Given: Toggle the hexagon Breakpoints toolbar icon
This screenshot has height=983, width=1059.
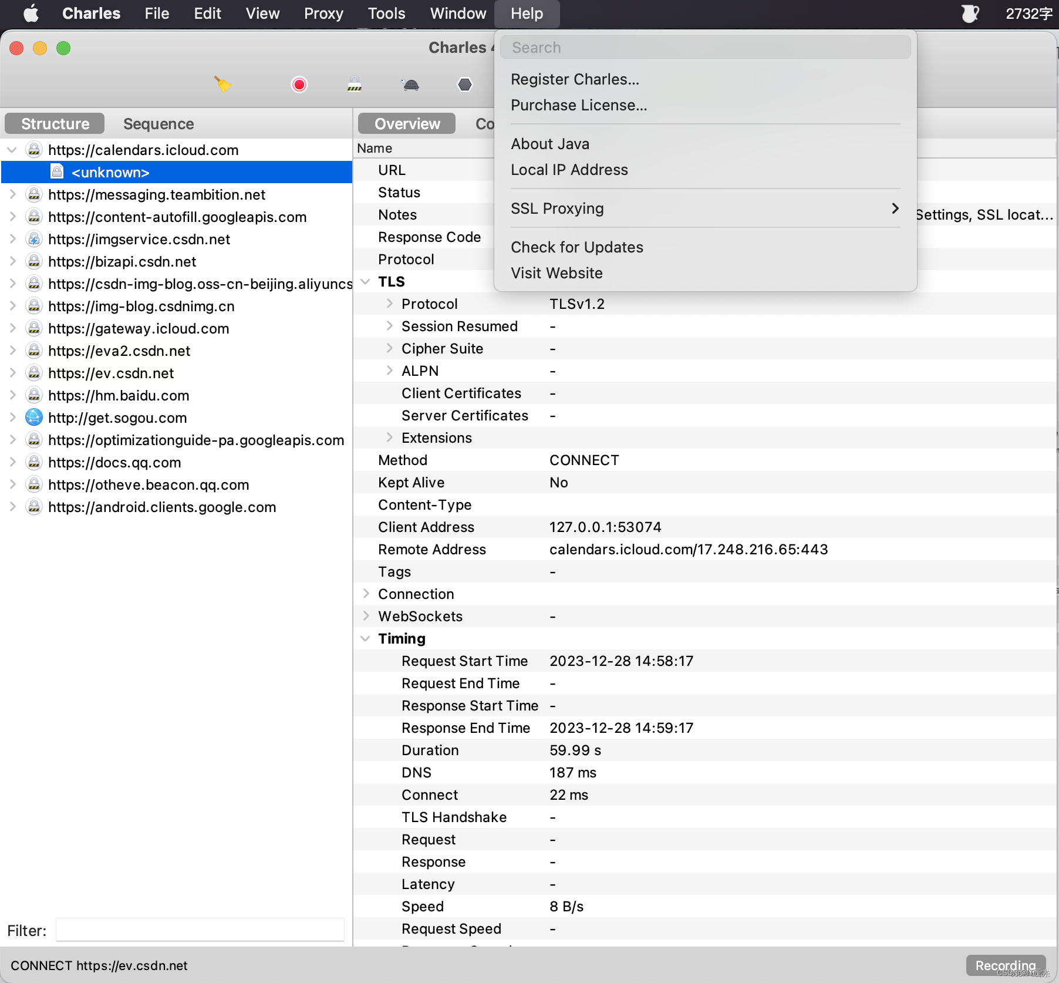Looking at the screenshot, I should point(465,85).
